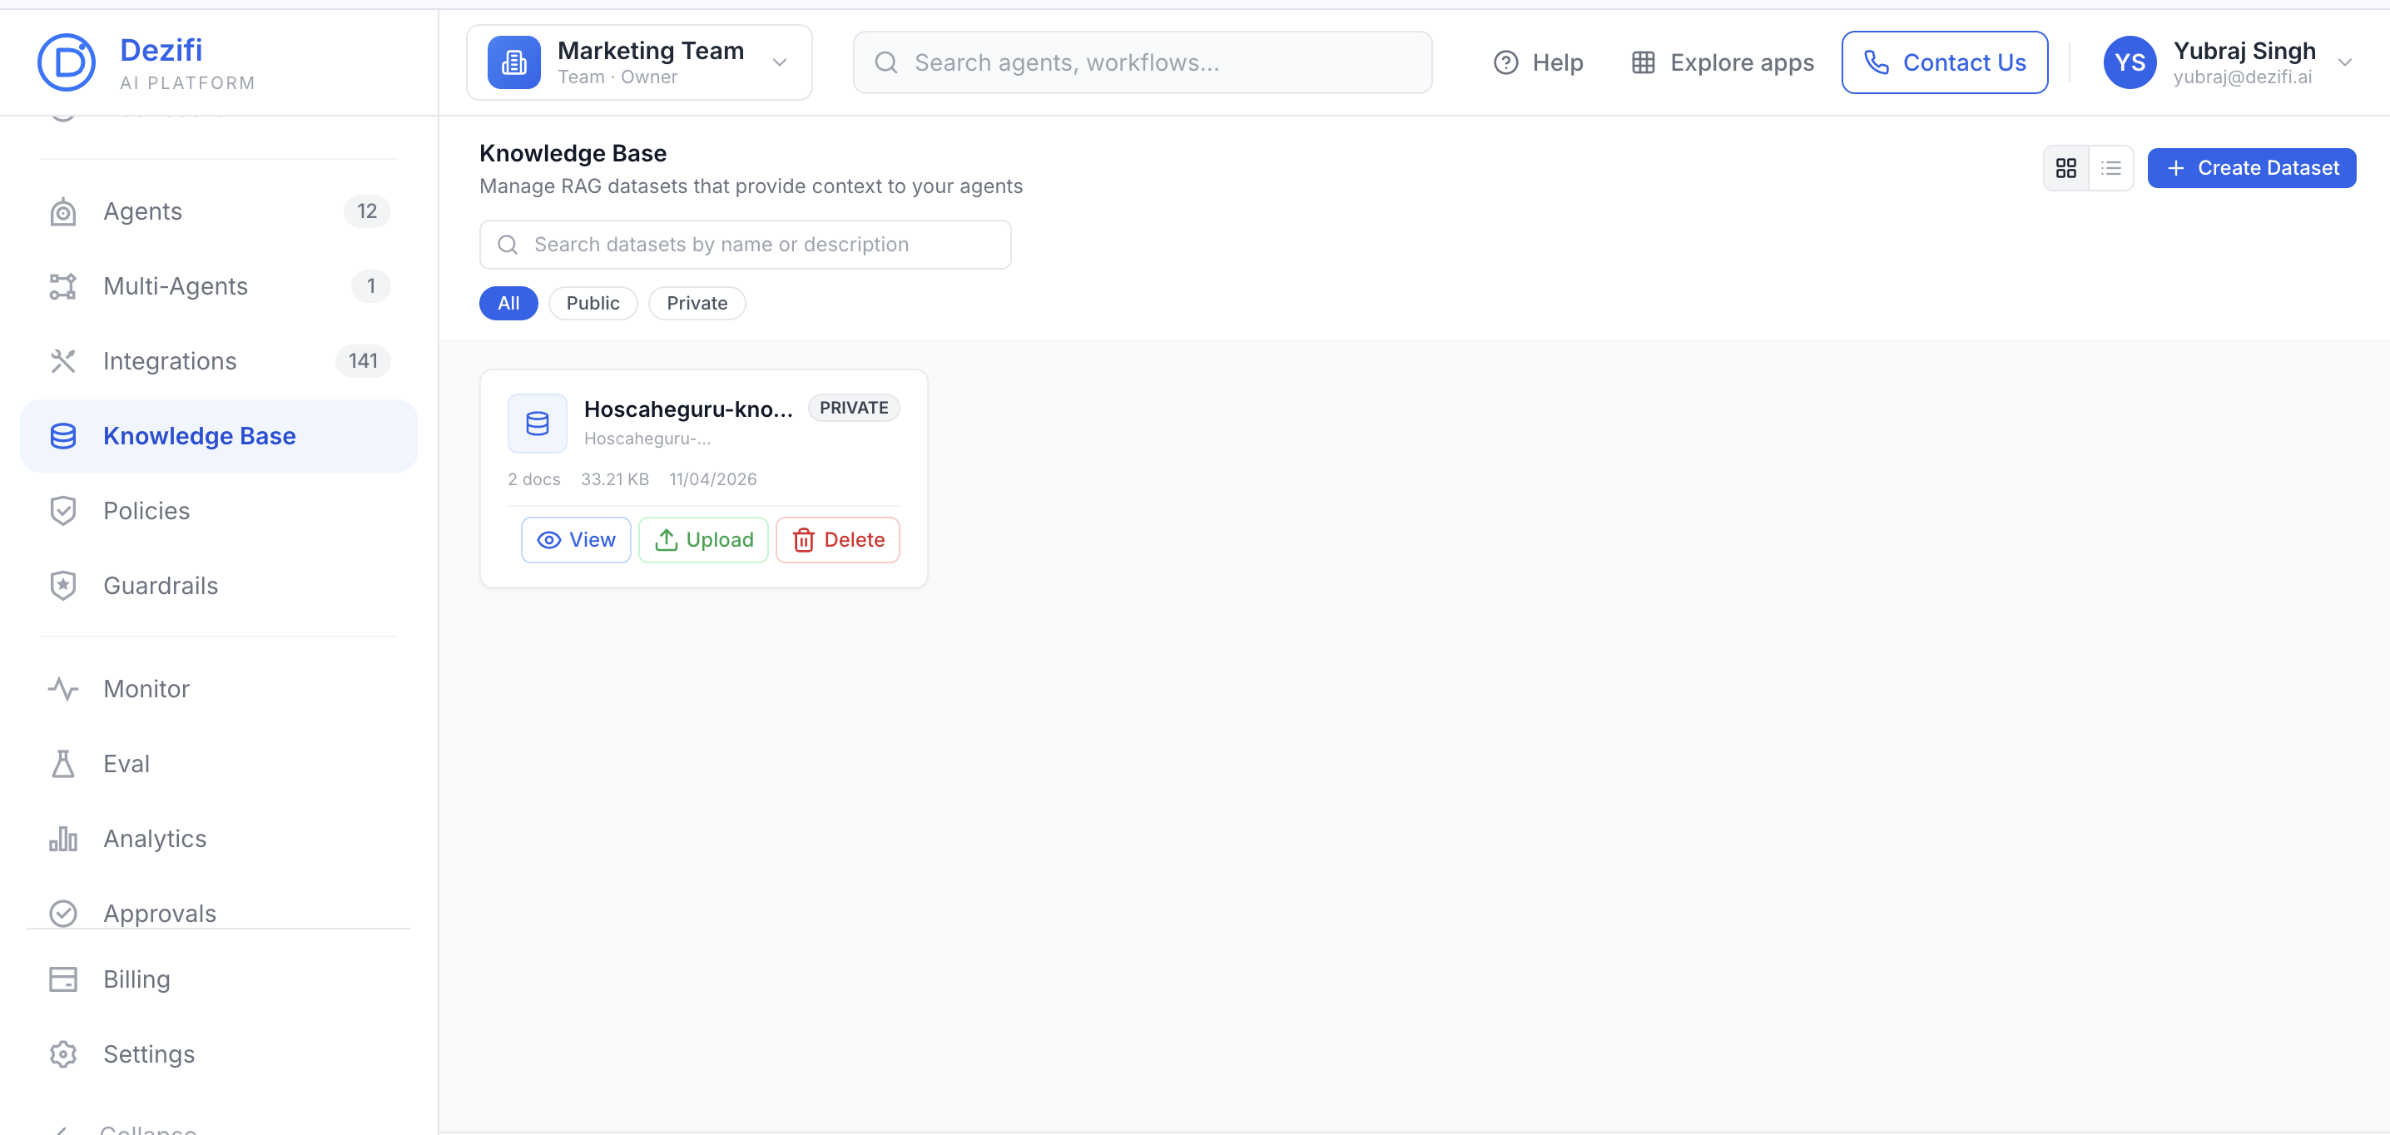Image resolution: width=2390 pixels, height=1135 pixels.
Task: Click the YS user avatar
Action: (2130, 62)
